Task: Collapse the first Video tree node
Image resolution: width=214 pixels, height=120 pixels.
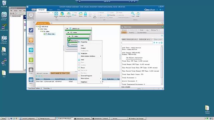Action: pos(39,29)
